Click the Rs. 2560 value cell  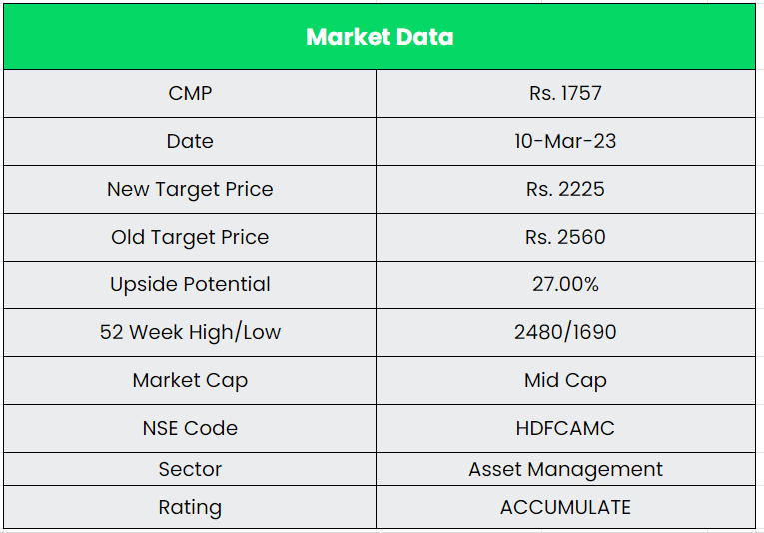565,237
